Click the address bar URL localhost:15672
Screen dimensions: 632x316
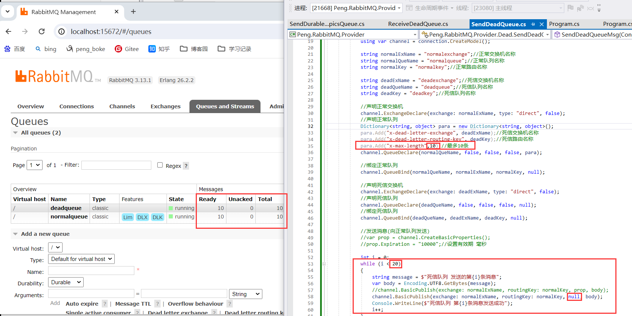[111, 31]
